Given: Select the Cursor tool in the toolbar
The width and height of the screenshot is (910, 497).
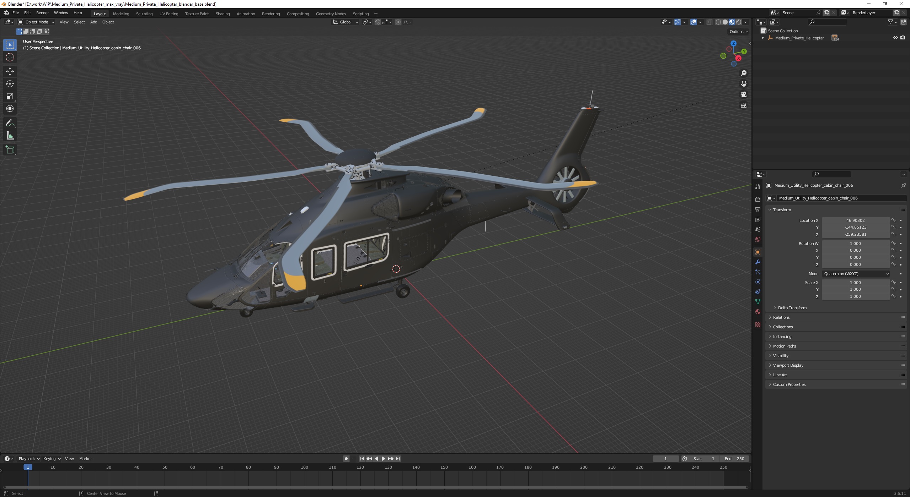Looking at the screenshot, I should 10,57.
